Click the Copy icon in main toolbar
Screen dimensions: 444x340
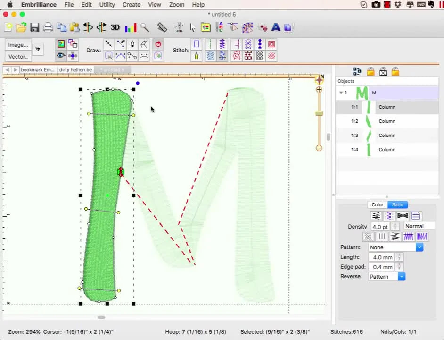(61, 27)
